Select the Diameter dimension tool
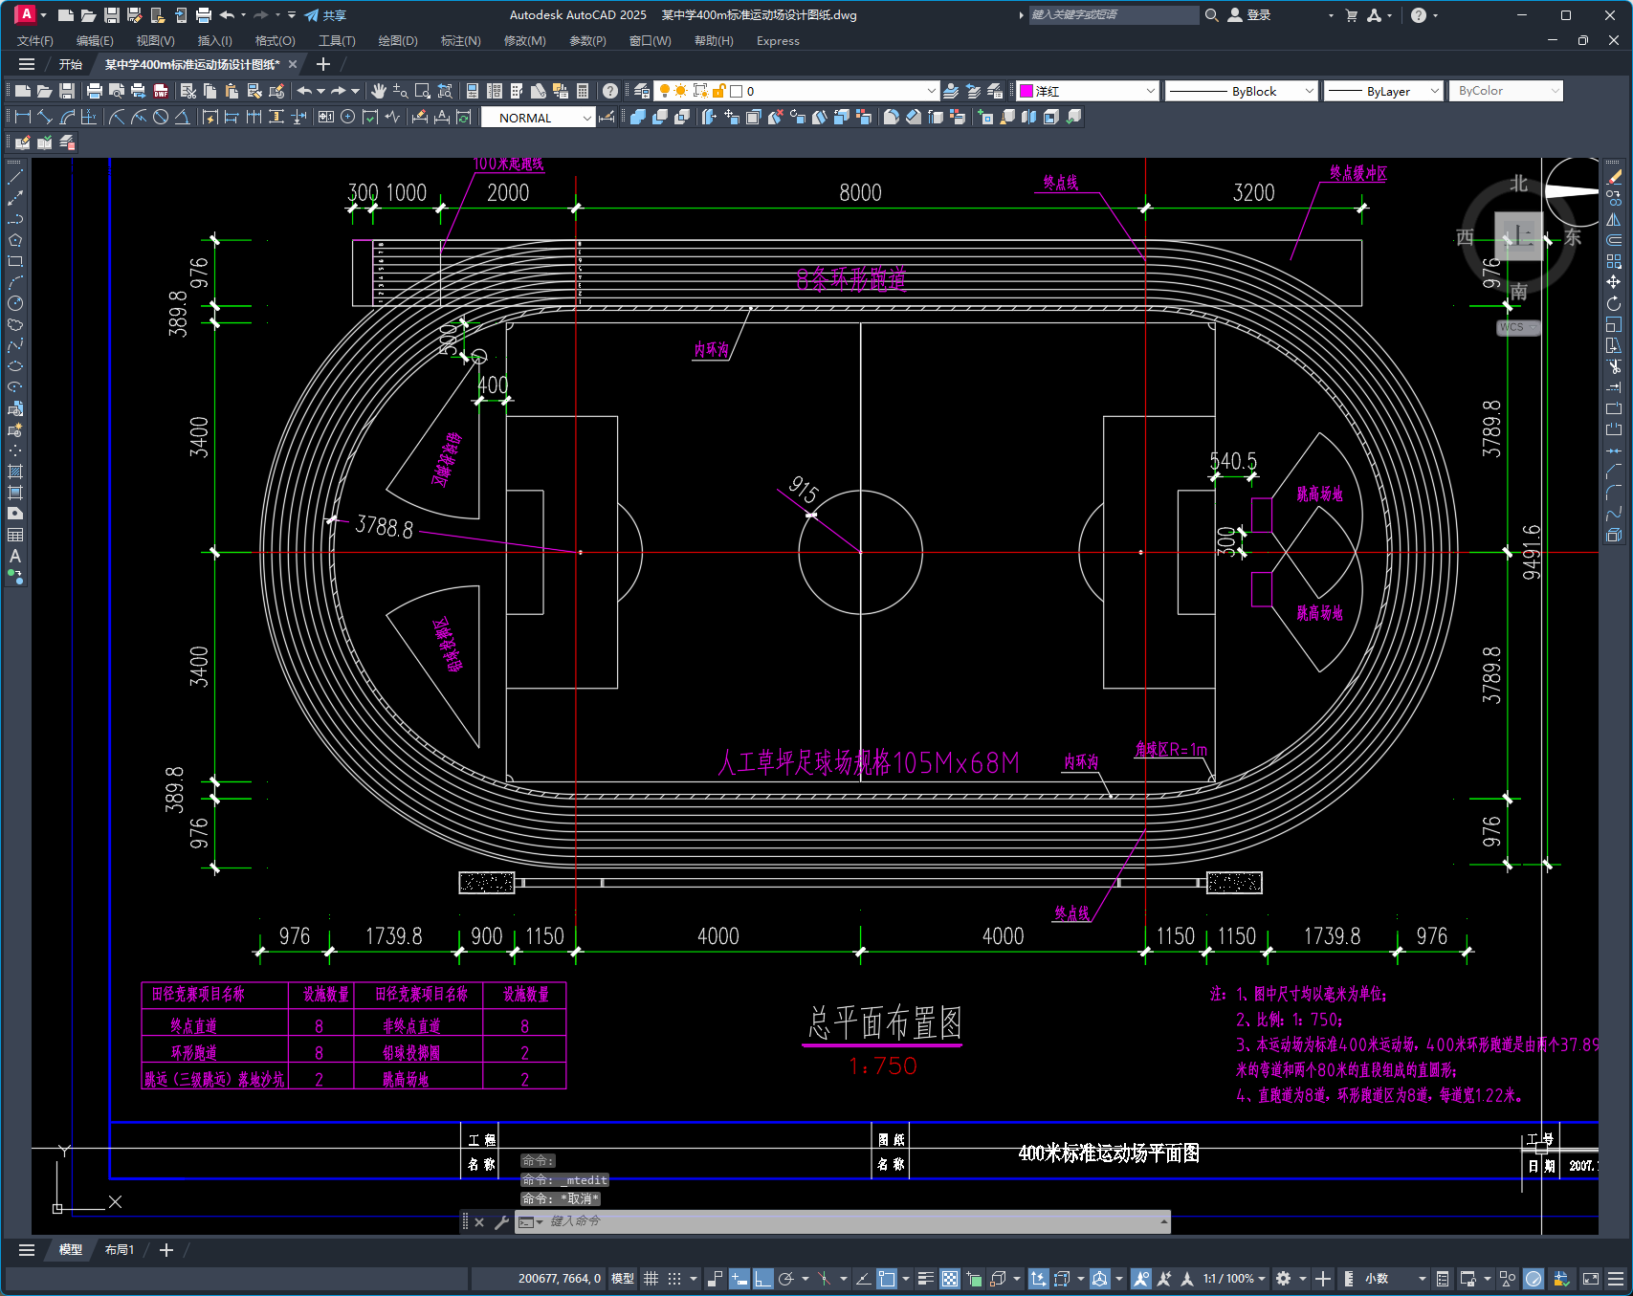This screenshot has height=1296, width=1633. (x=161, y=117)
